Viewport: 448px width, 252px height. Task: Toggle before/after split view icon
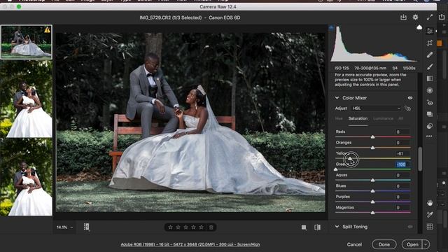click(x=317, y=227)
